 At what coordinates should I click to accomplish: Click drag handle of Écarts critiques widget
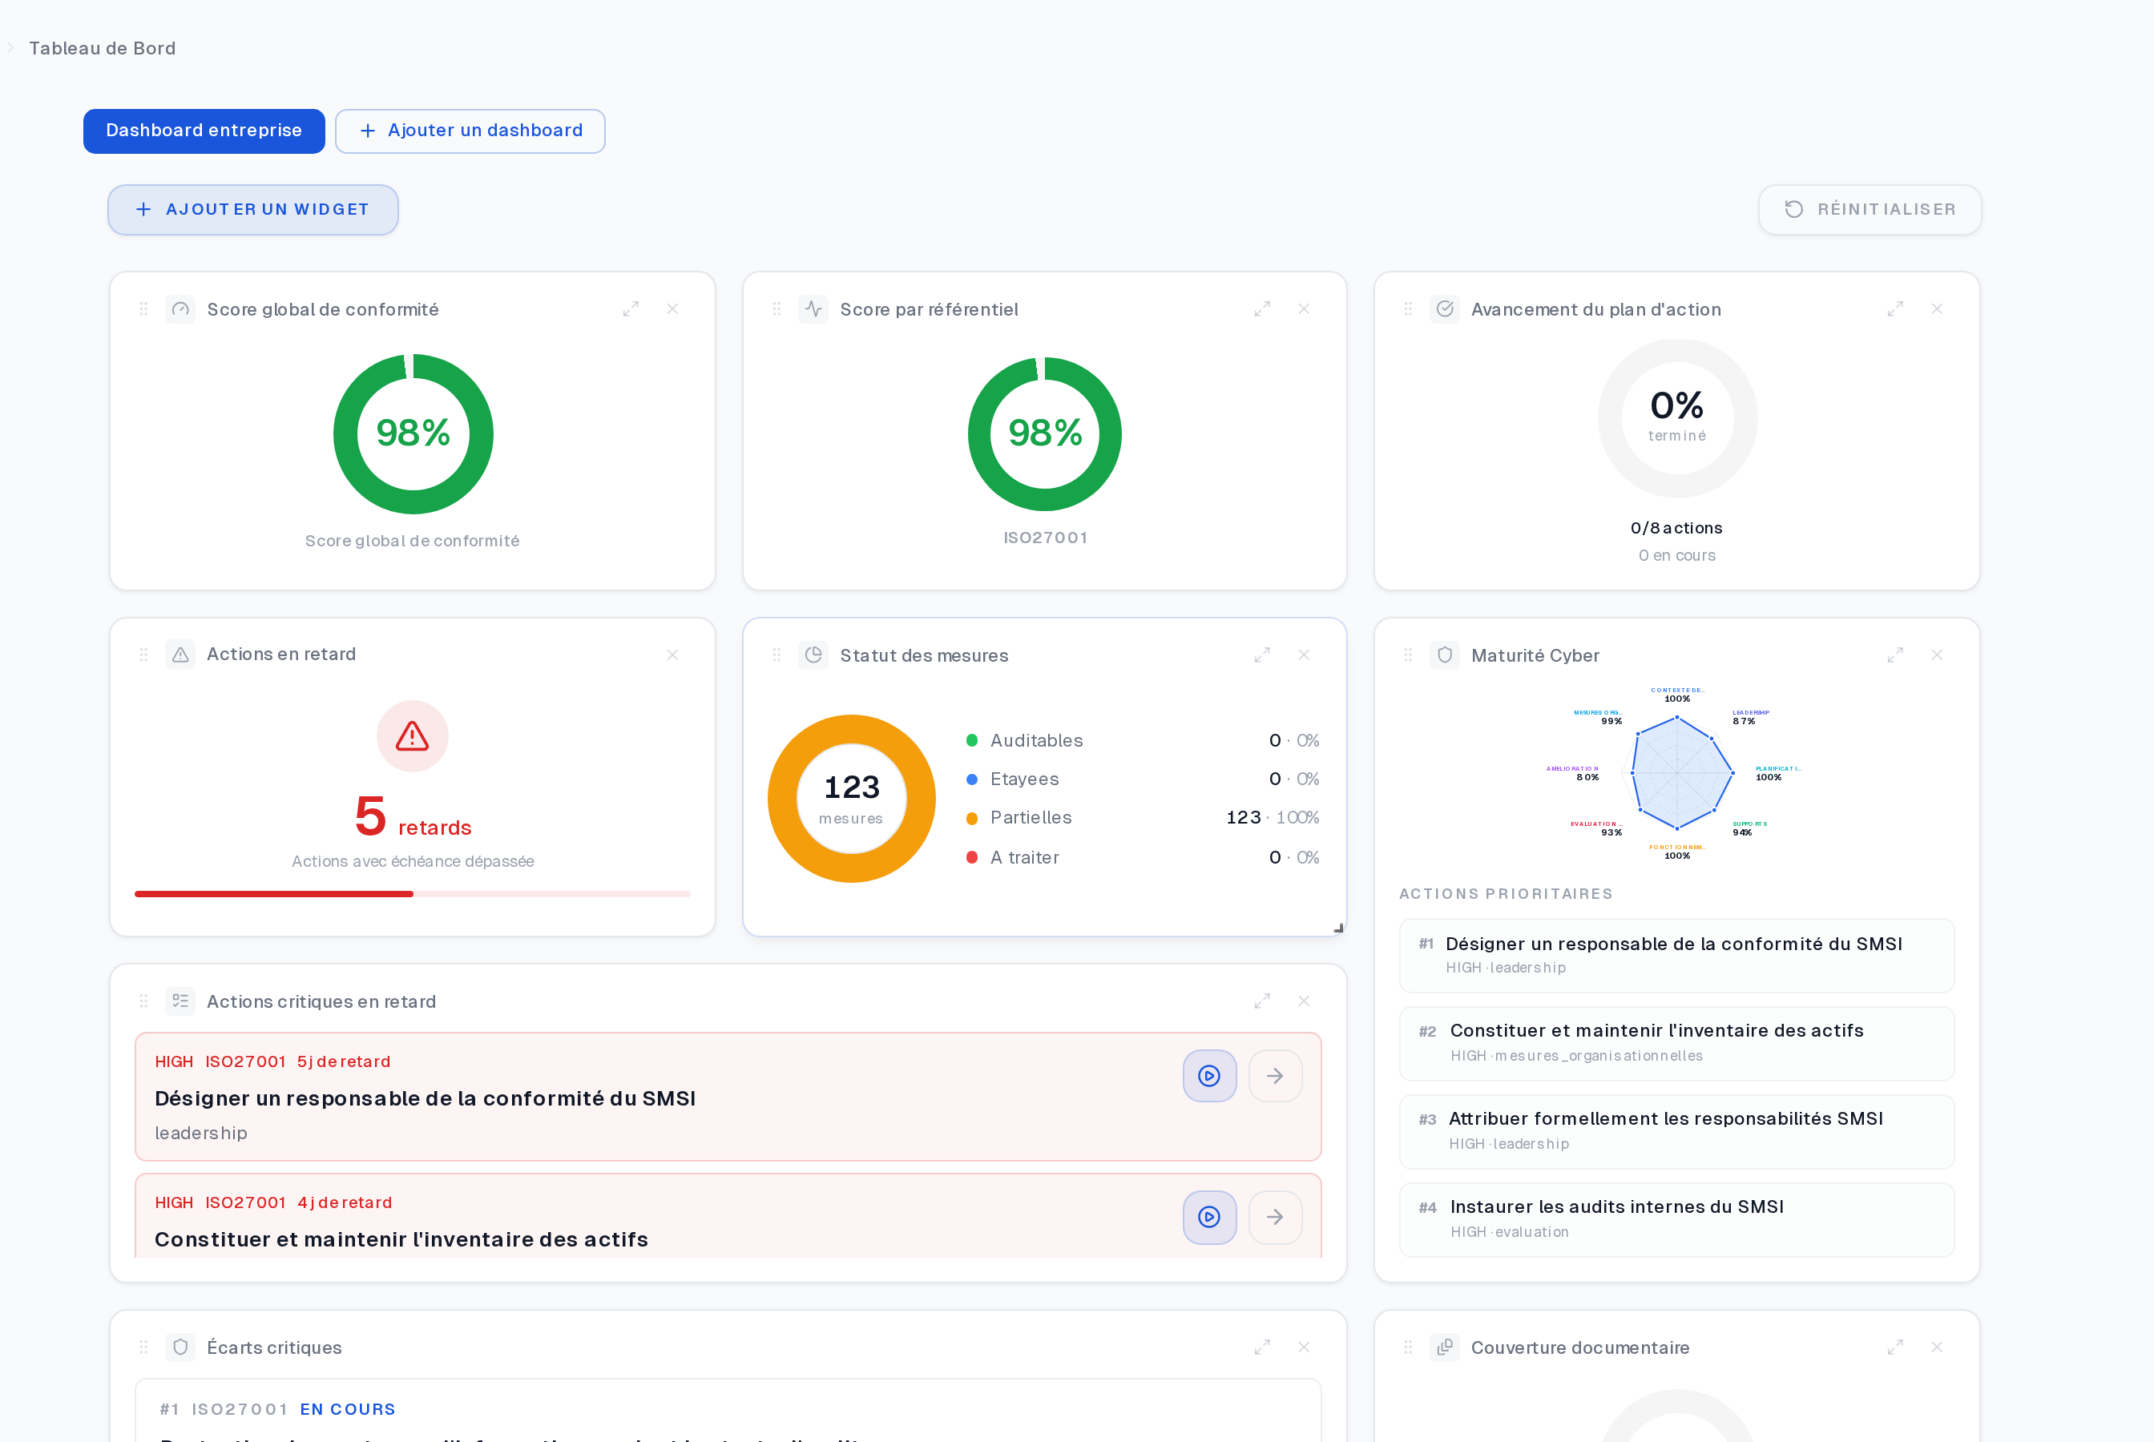[x=143, y=1347]
